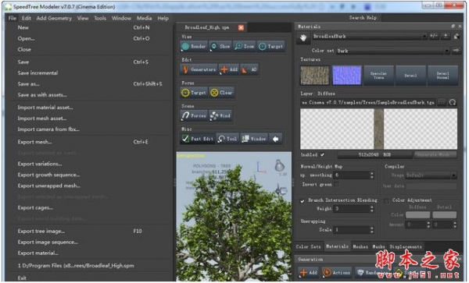The width and height of the screenshot is (469, 283).
Task: Click the Render view button
Action: click(194, 47)
